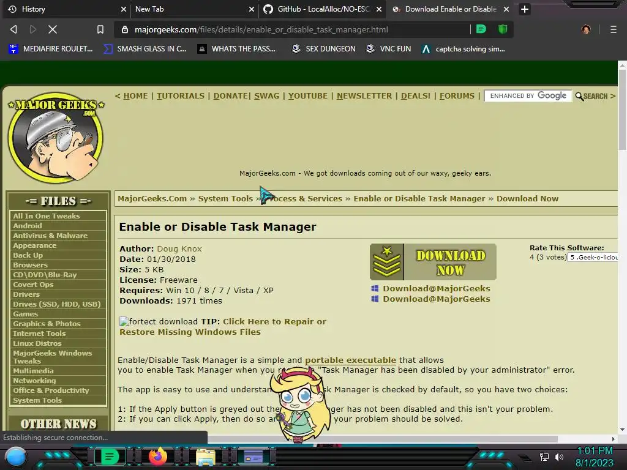Click the address bar URL

[x=261, y=29]
